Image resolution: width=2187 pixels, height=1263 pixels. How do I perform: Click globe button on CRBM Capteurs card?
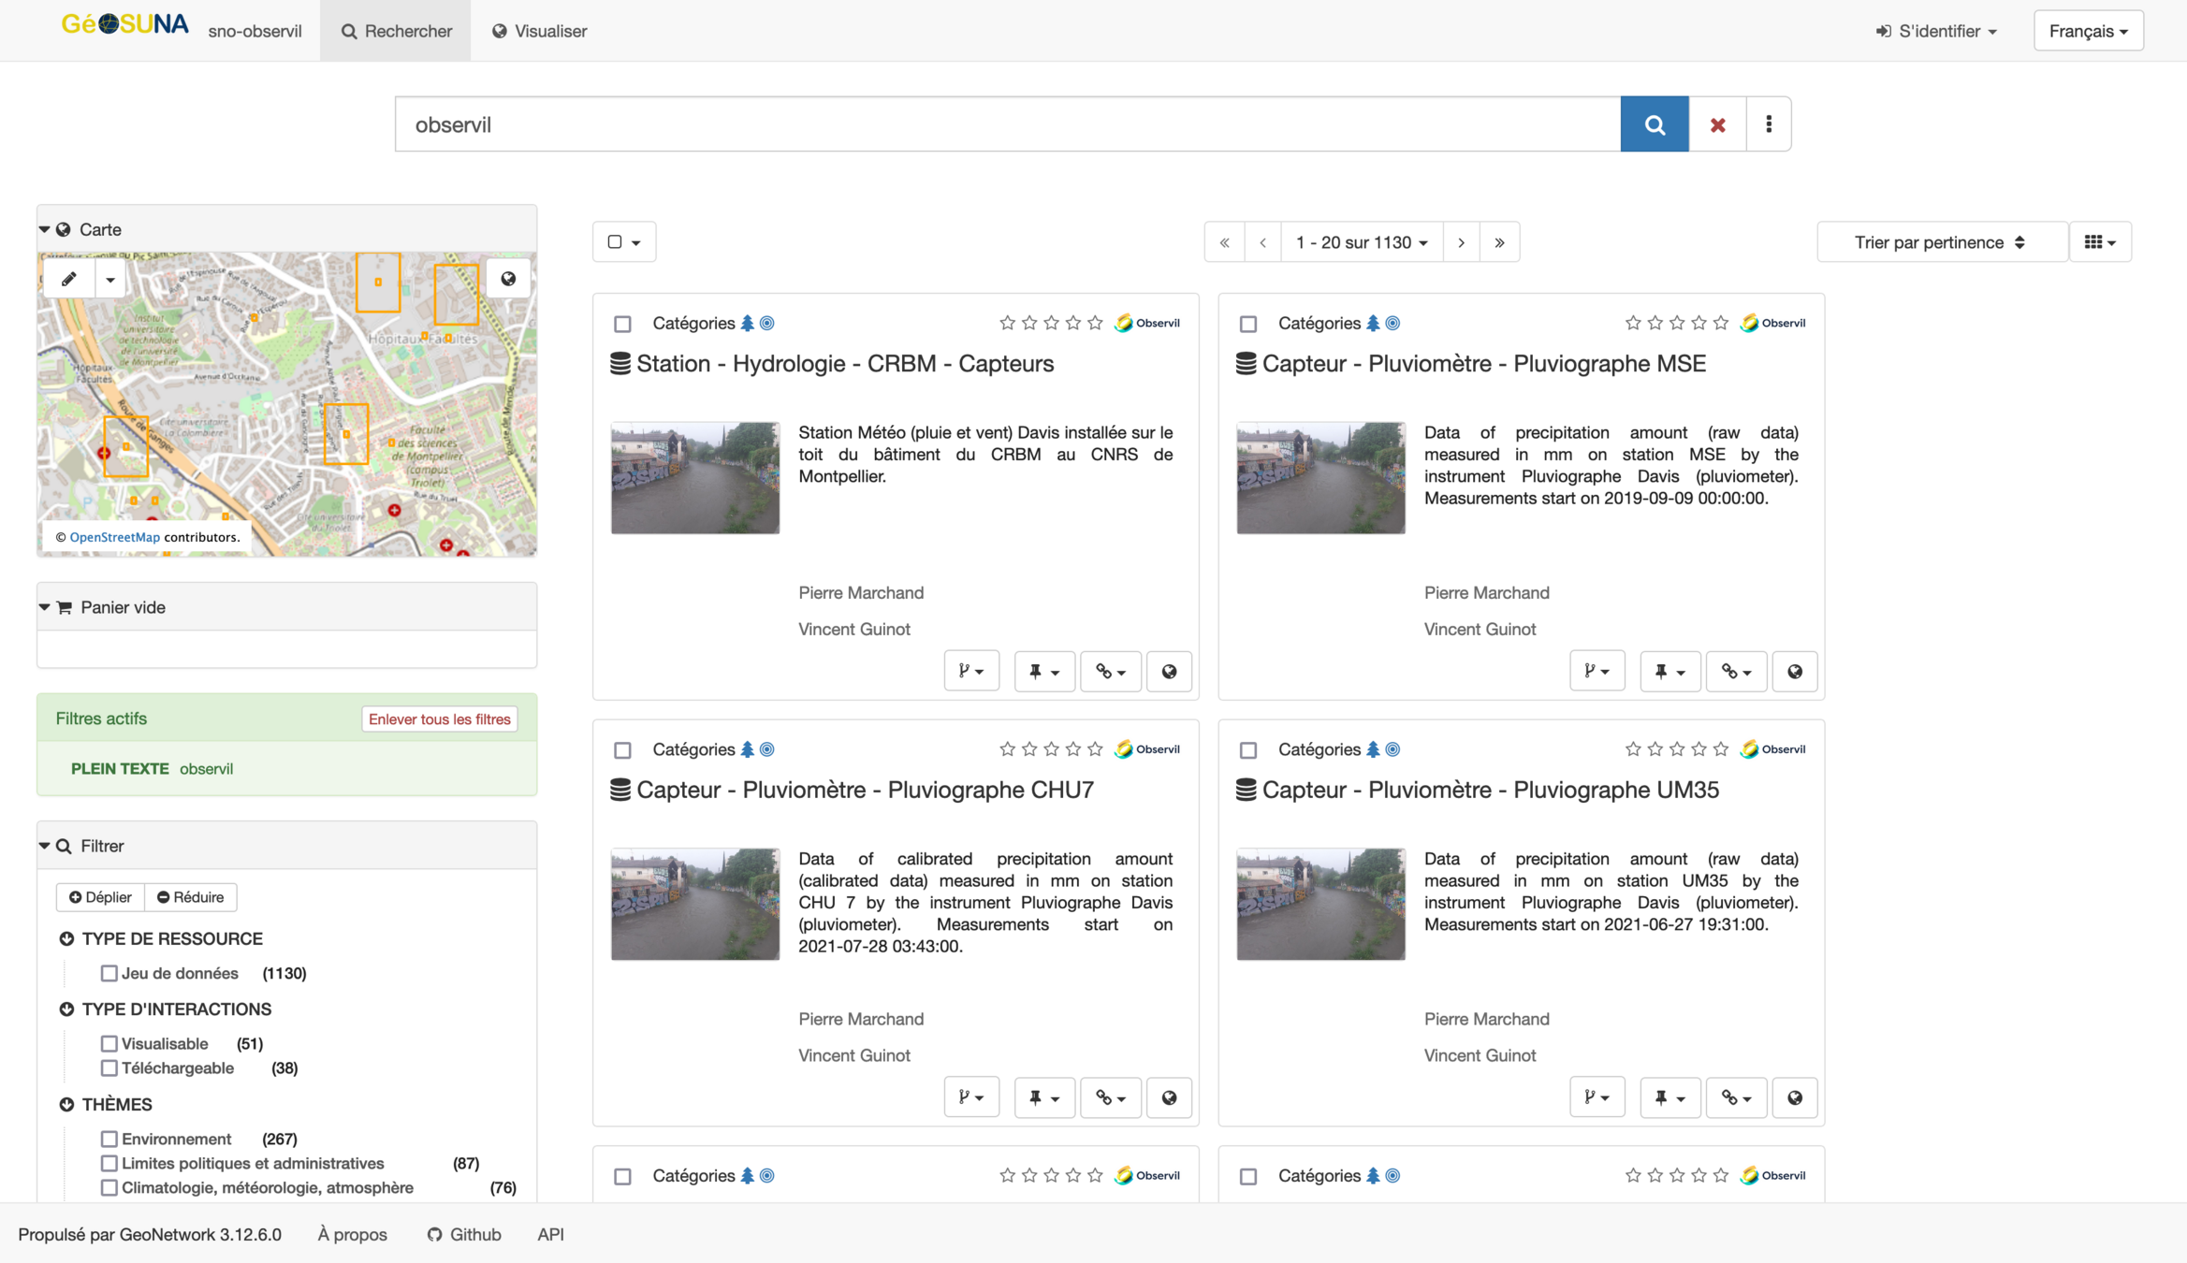click(x=1169, y=671)
